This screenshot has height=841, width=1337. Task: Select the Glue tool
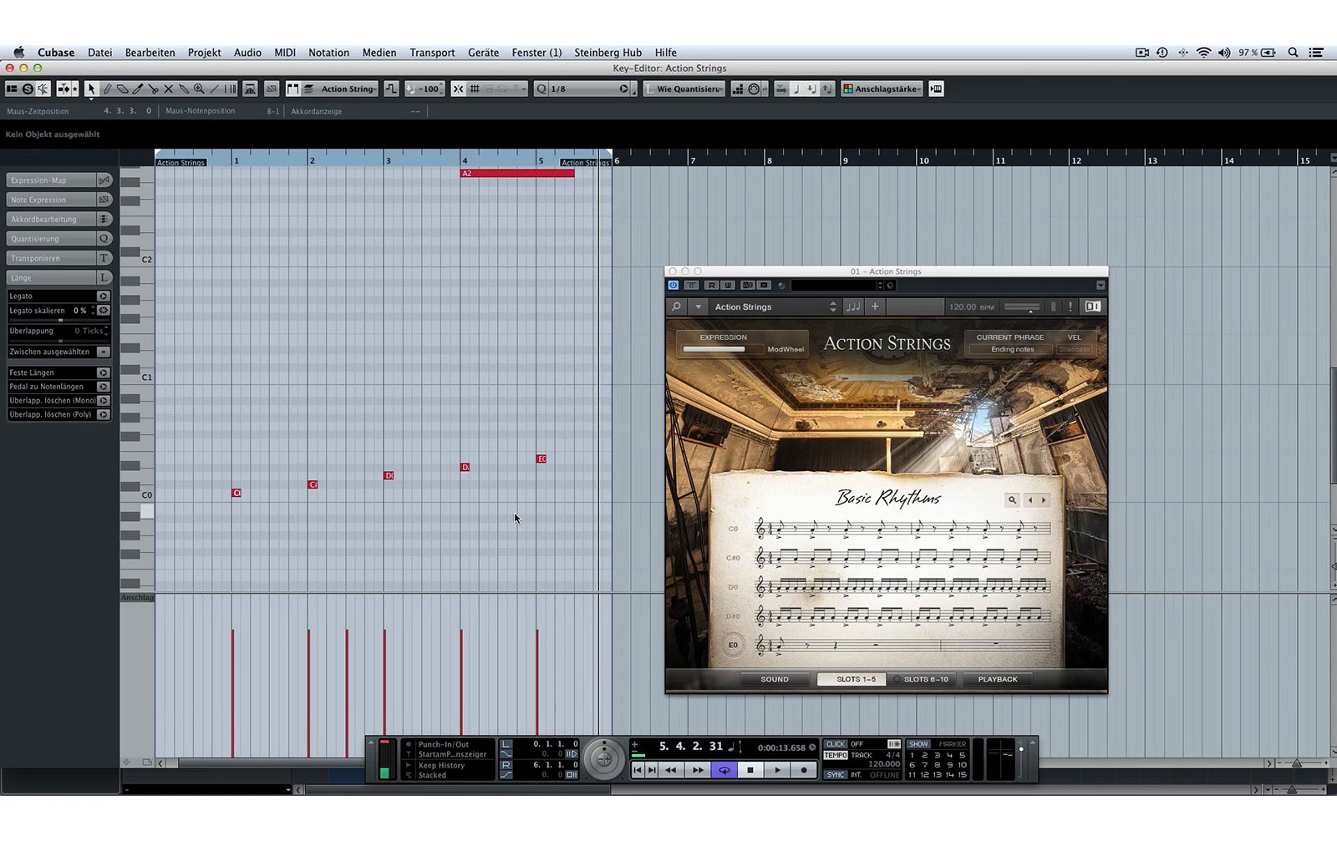click(x=183, y=89)
